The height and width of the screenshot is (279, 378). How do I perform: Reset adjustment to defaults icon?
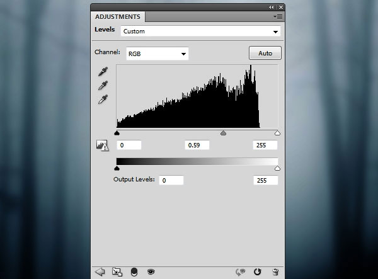click(x=258, y=272)
